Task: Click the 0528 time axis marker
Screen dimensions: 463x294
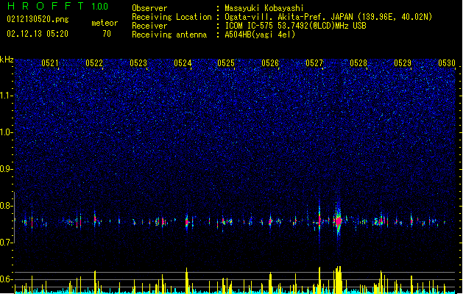Action: pos(358,63)
